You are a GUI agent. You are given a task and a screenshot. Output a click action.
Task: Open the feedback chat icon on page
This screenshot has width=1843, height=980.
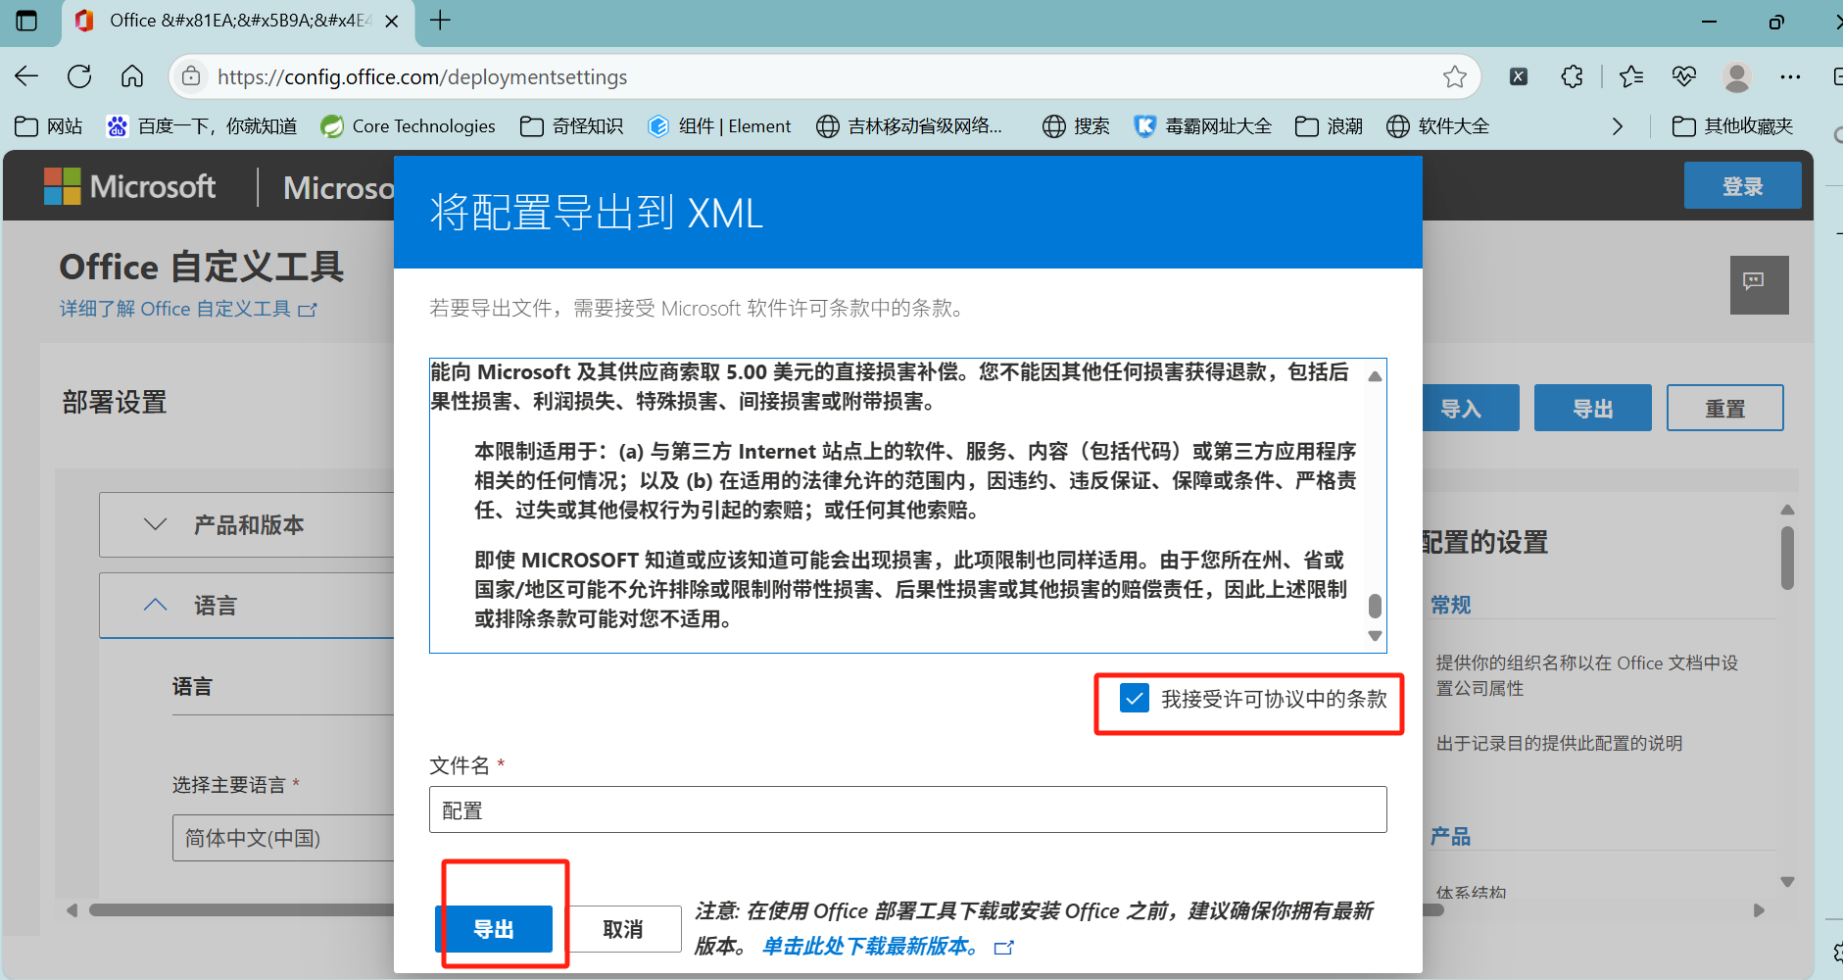click(1759, 284)
